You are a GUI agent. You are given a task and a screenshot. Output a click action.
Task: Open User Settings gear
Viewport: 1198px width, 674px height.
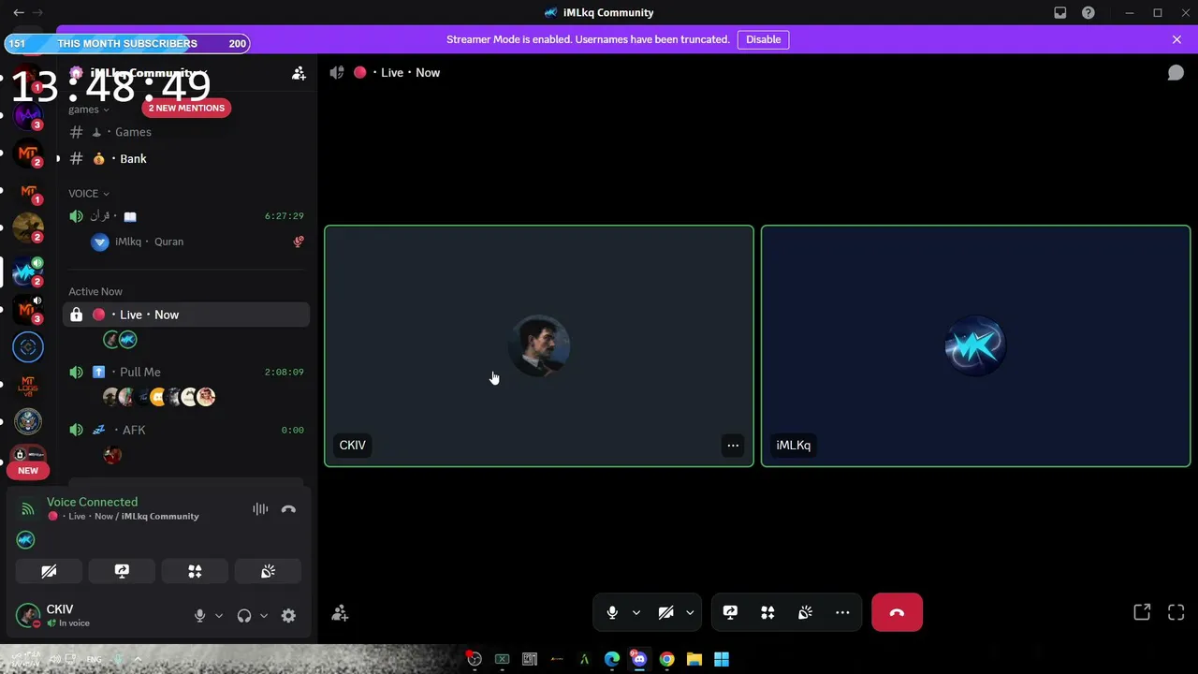pyautogui.click(x=288, y=615)
